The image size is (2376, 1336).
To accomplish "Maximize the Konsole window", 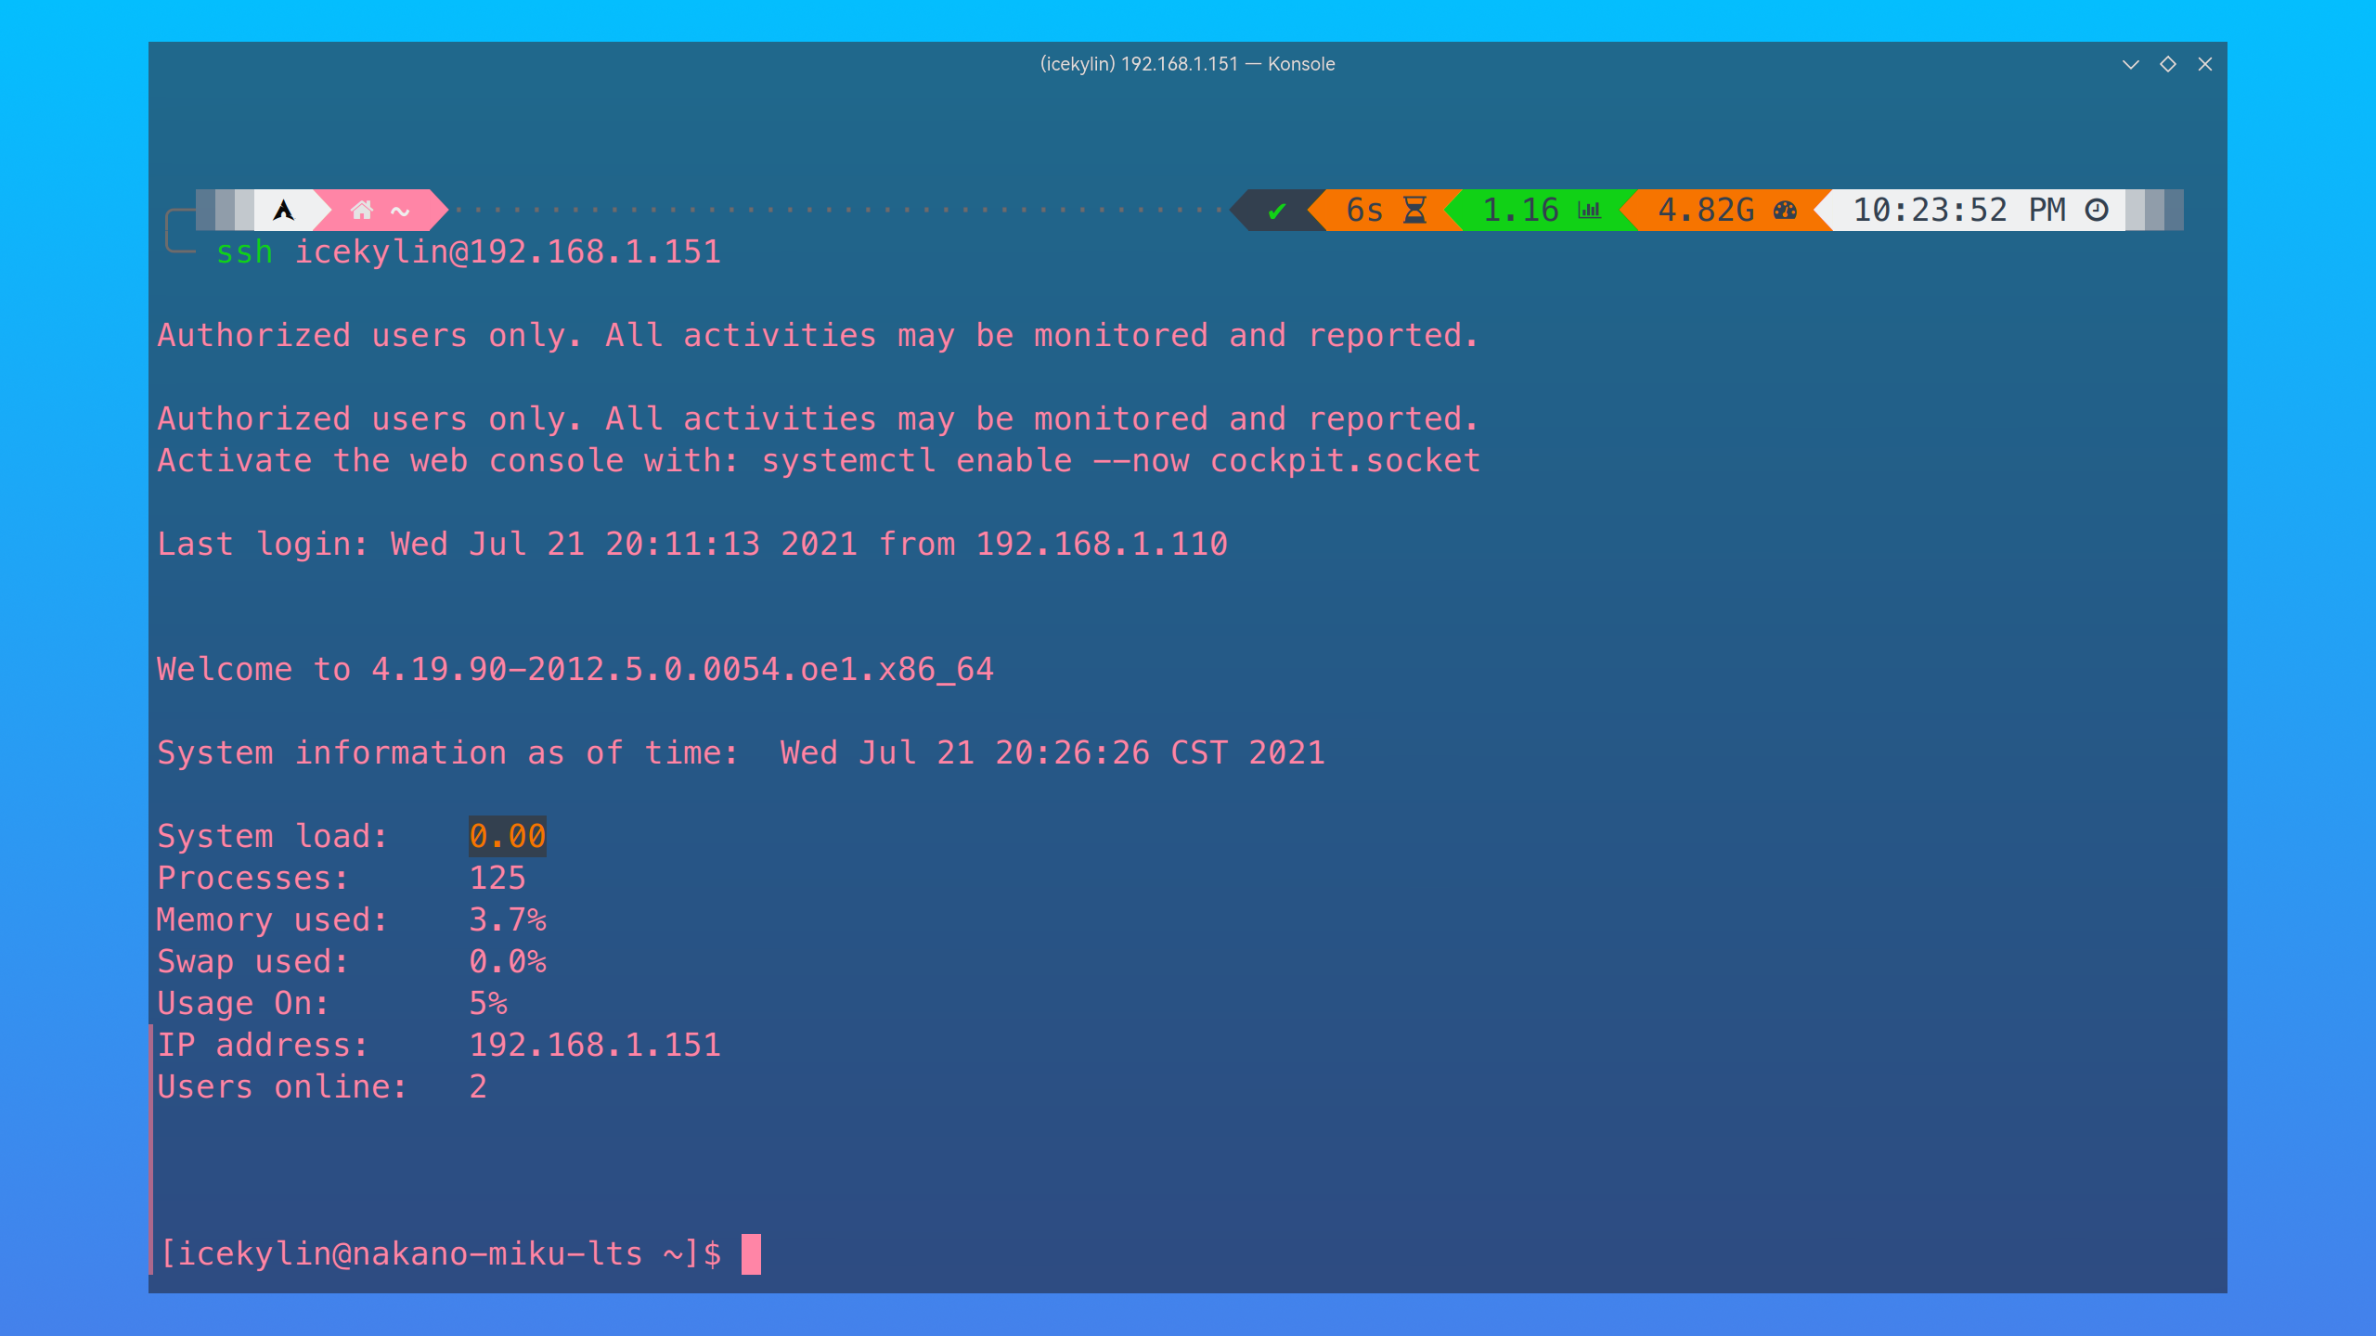I will pyautogui.click(x=2168, y=64).
